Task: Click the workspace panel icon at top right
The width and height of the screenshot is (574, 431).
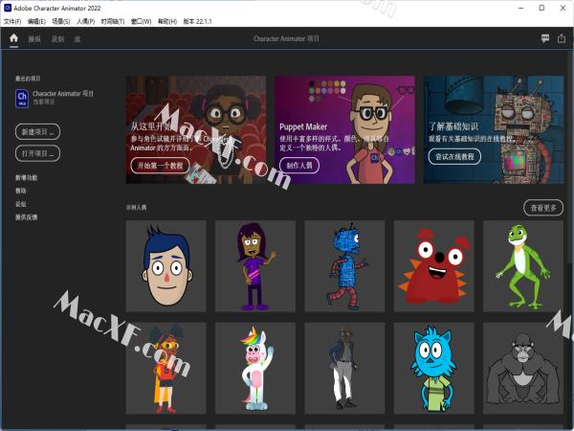Action: click(x=563, y=38)
